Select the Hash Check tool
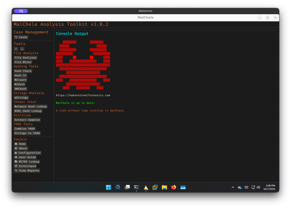Viewport: 291px width, 208px height. (23, 71)
